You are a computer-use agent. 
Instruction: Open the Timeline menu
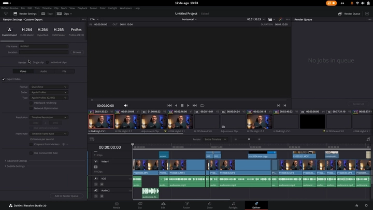(x=47, y=8)
